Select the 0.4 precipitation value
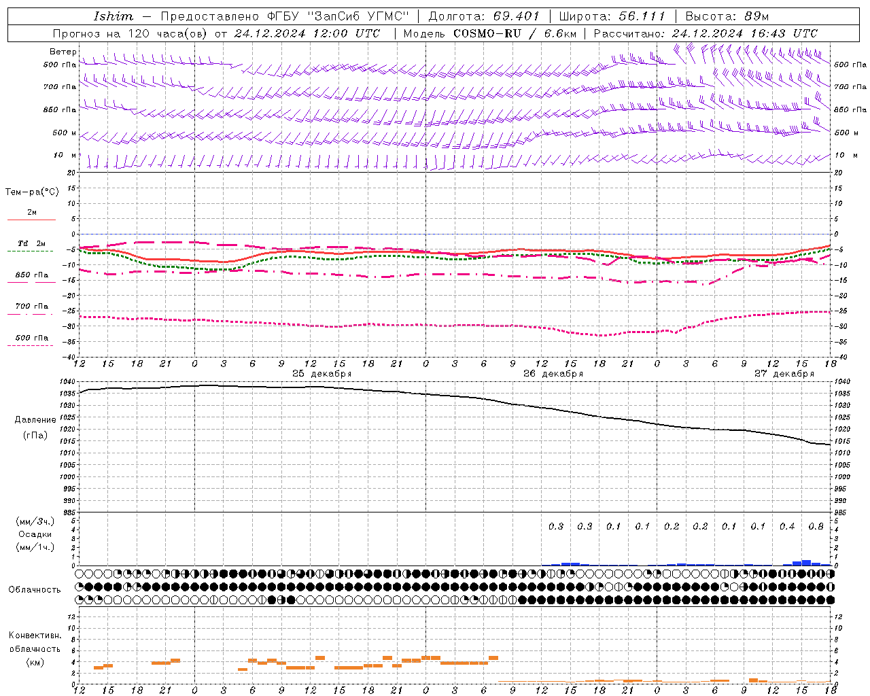Screen dimensions: 870x696 click(x=787, y=526)
